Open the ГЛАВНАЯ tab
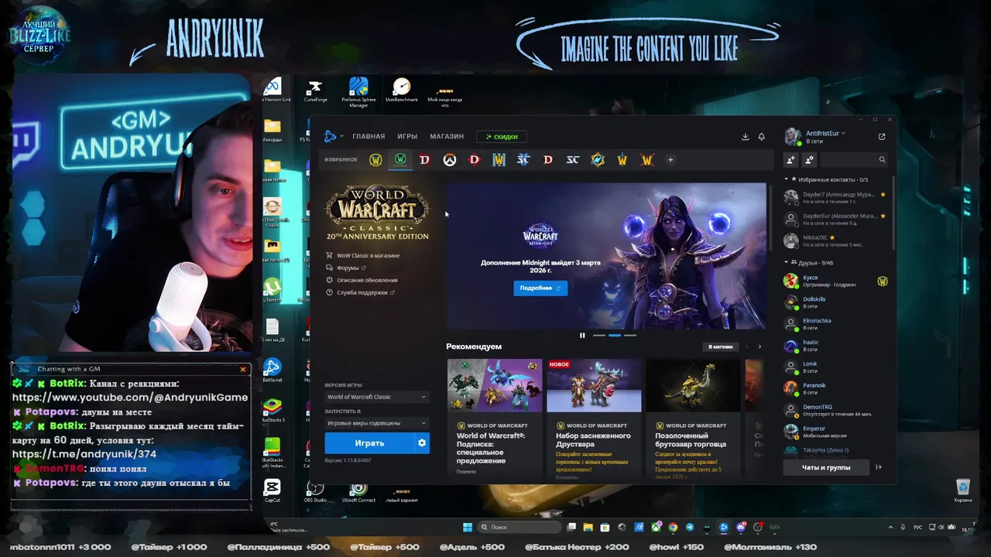This screenshot has width=991, height=557. coord(369,136)
